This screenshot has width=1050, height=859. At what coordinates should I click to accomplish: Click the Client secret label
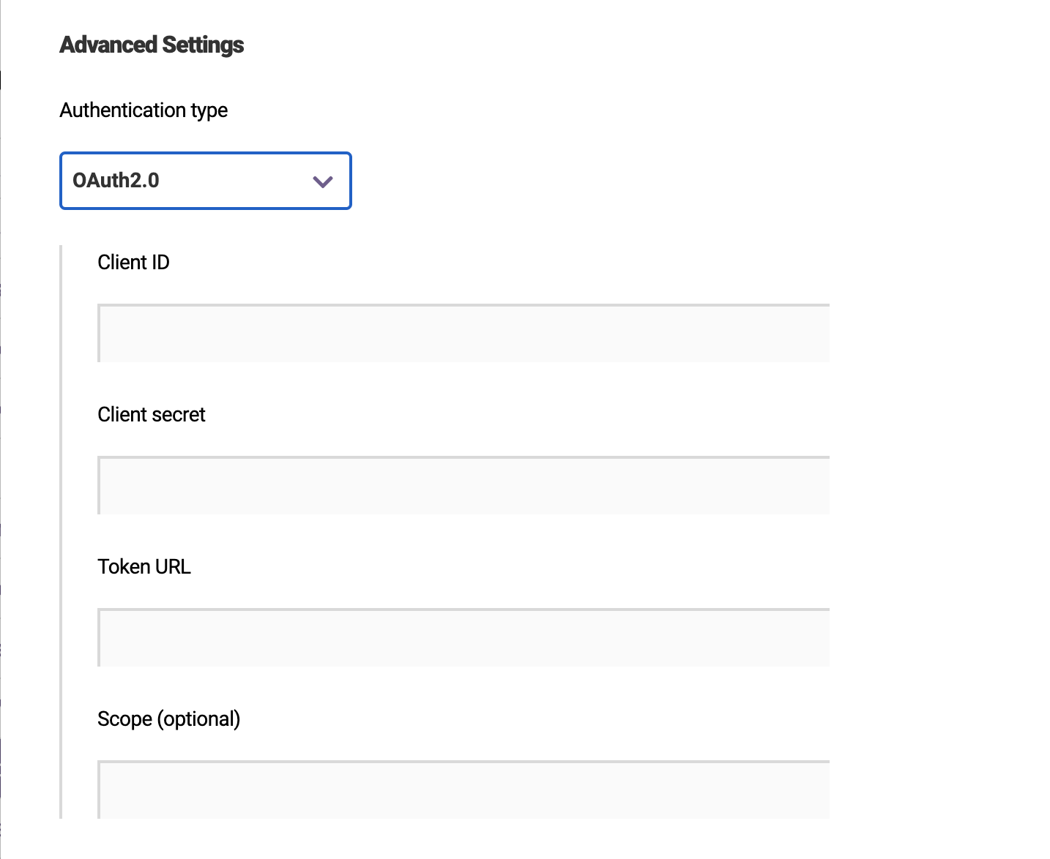pyautogui.click(x=152, y=414)
